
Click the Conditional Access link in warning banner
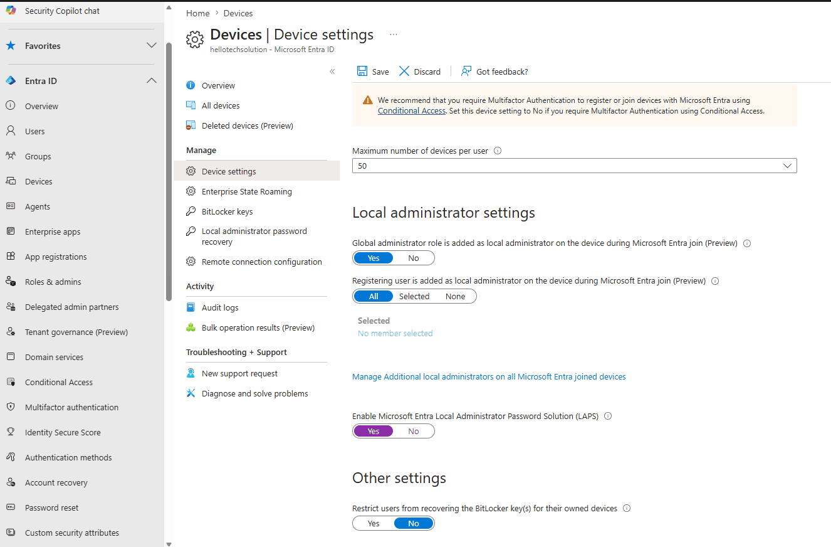[412, 111]
